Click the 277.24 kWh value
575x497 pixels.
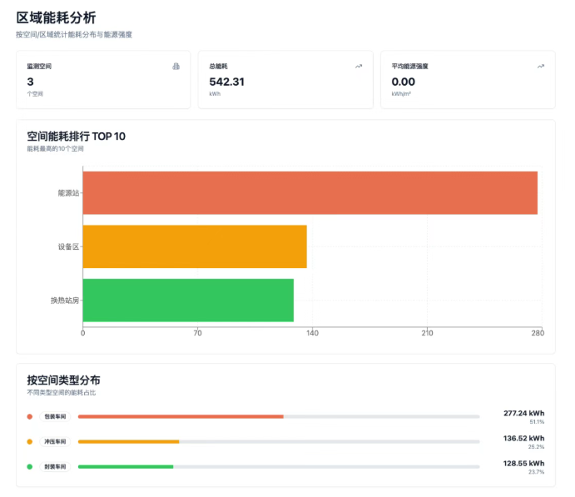tap(523, 414)
